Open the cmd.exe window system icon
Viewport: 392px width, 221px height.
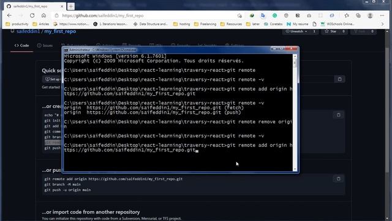(x=66, y=50)
